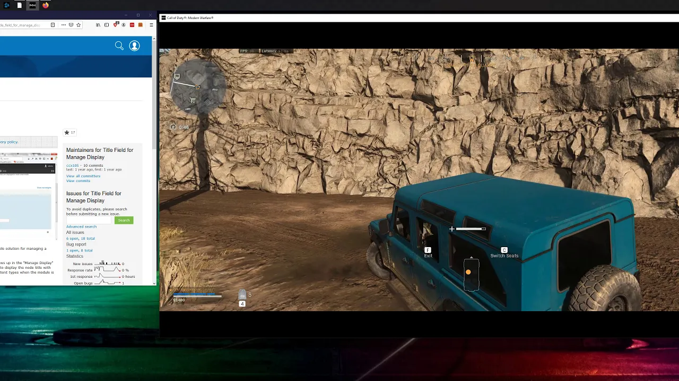679x381 pixels.
Task: Click the F Exit vehicle prompt
Action: coord(428,253)
